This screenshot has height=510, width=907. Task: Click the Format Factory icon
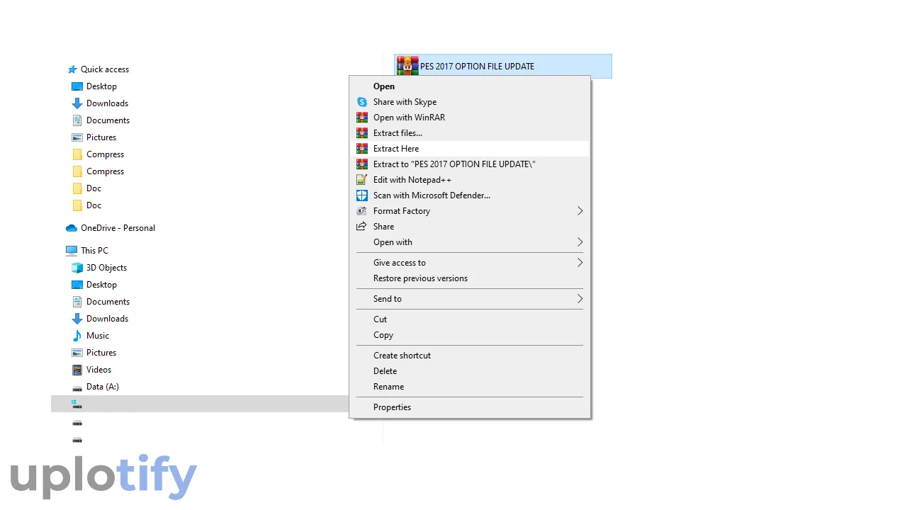pyautogui.click(x=362, y=211)
